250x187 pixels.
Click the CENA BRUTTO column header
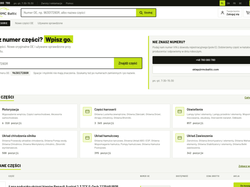(x=213, y=176)
